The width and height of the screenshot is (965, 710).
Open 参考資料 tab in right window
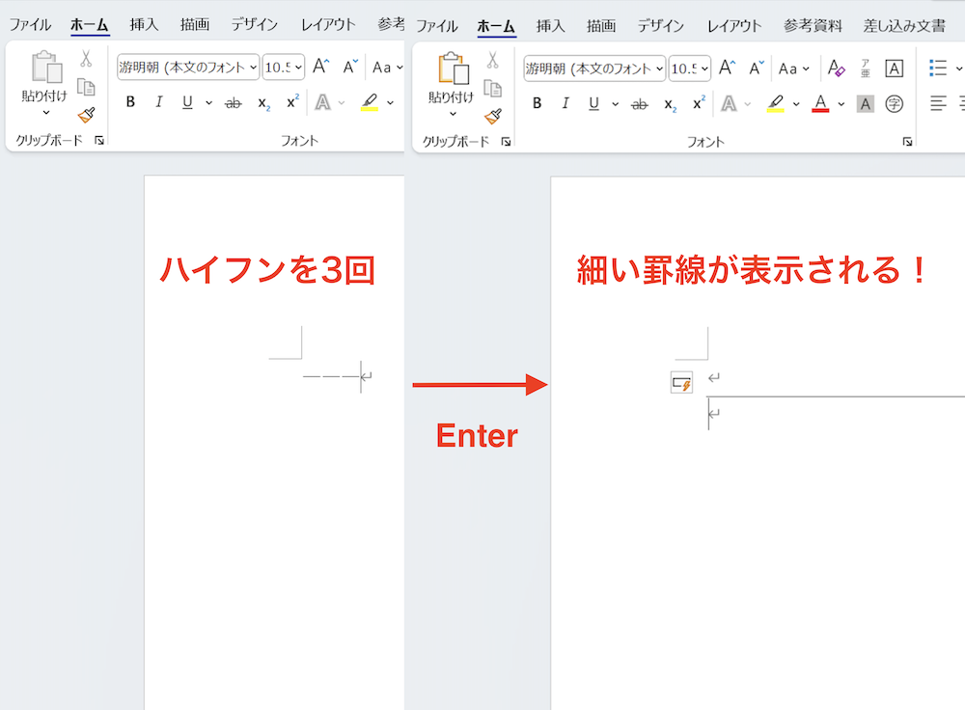coord(813,26)
